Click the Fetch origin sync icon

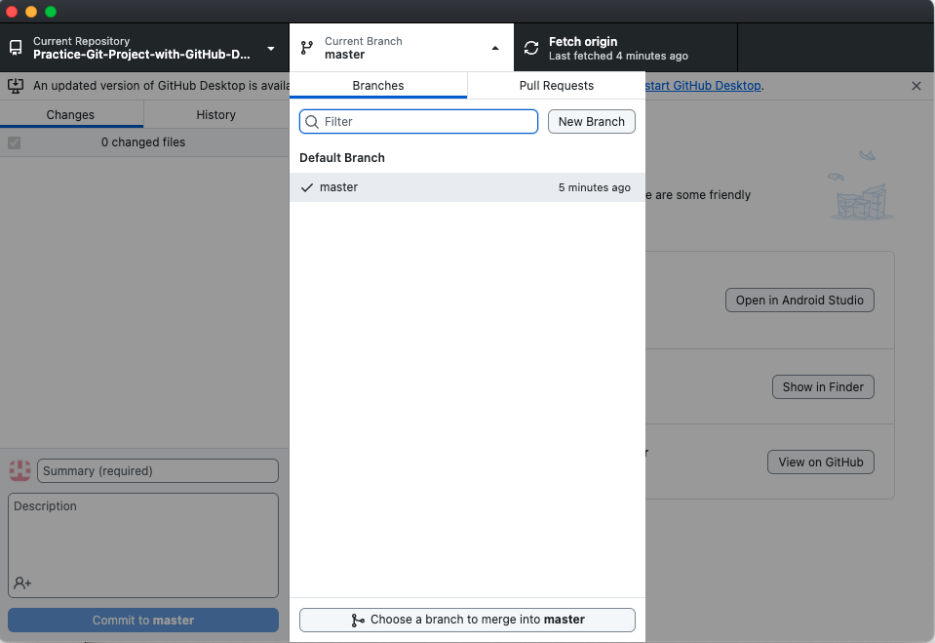point(531,48)
